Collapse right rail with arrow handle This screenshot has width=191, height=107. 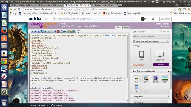tap(129, 69)
